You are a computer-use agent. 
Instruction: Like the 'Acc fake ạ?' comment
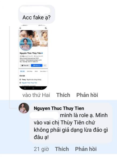(63, 95)
